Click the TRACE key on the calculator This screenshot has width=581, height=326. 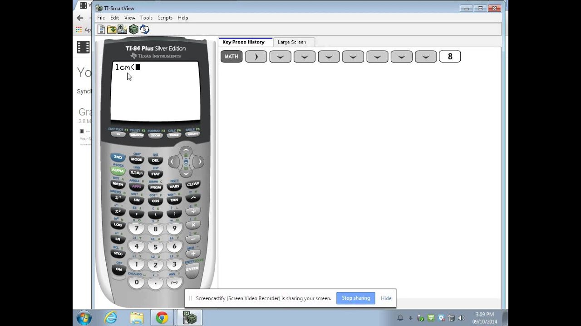(x=174, y=135)
